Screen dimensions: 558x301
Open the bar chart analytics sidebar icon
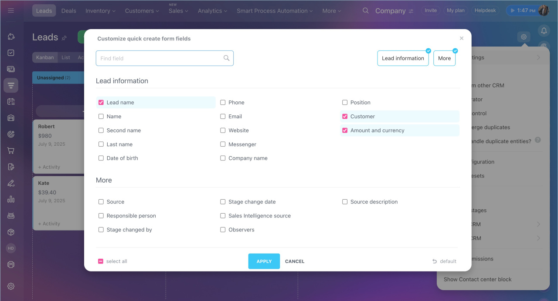pyautogui.click(x=11, y=199)
